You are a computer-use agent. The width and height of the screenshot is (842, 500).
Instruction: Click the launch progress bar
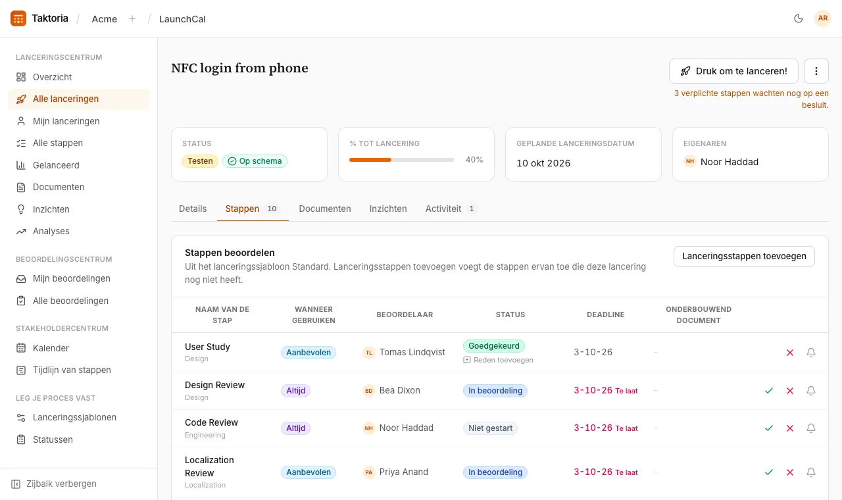[402, 160]
